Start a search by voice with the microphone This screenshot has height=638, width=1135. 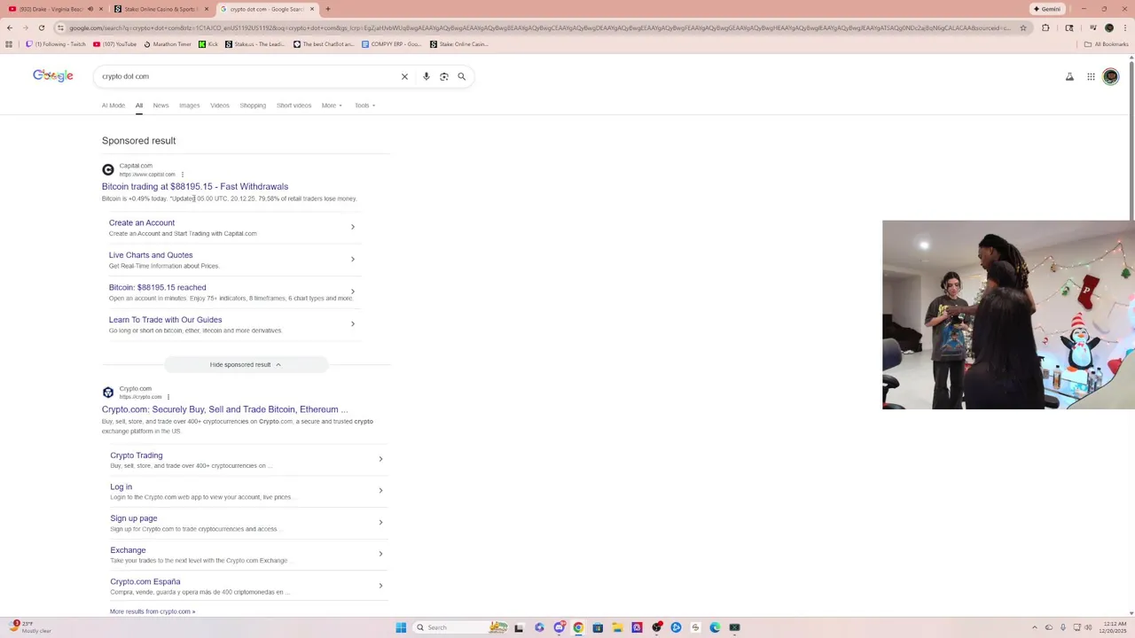click(x=427, y=77)
